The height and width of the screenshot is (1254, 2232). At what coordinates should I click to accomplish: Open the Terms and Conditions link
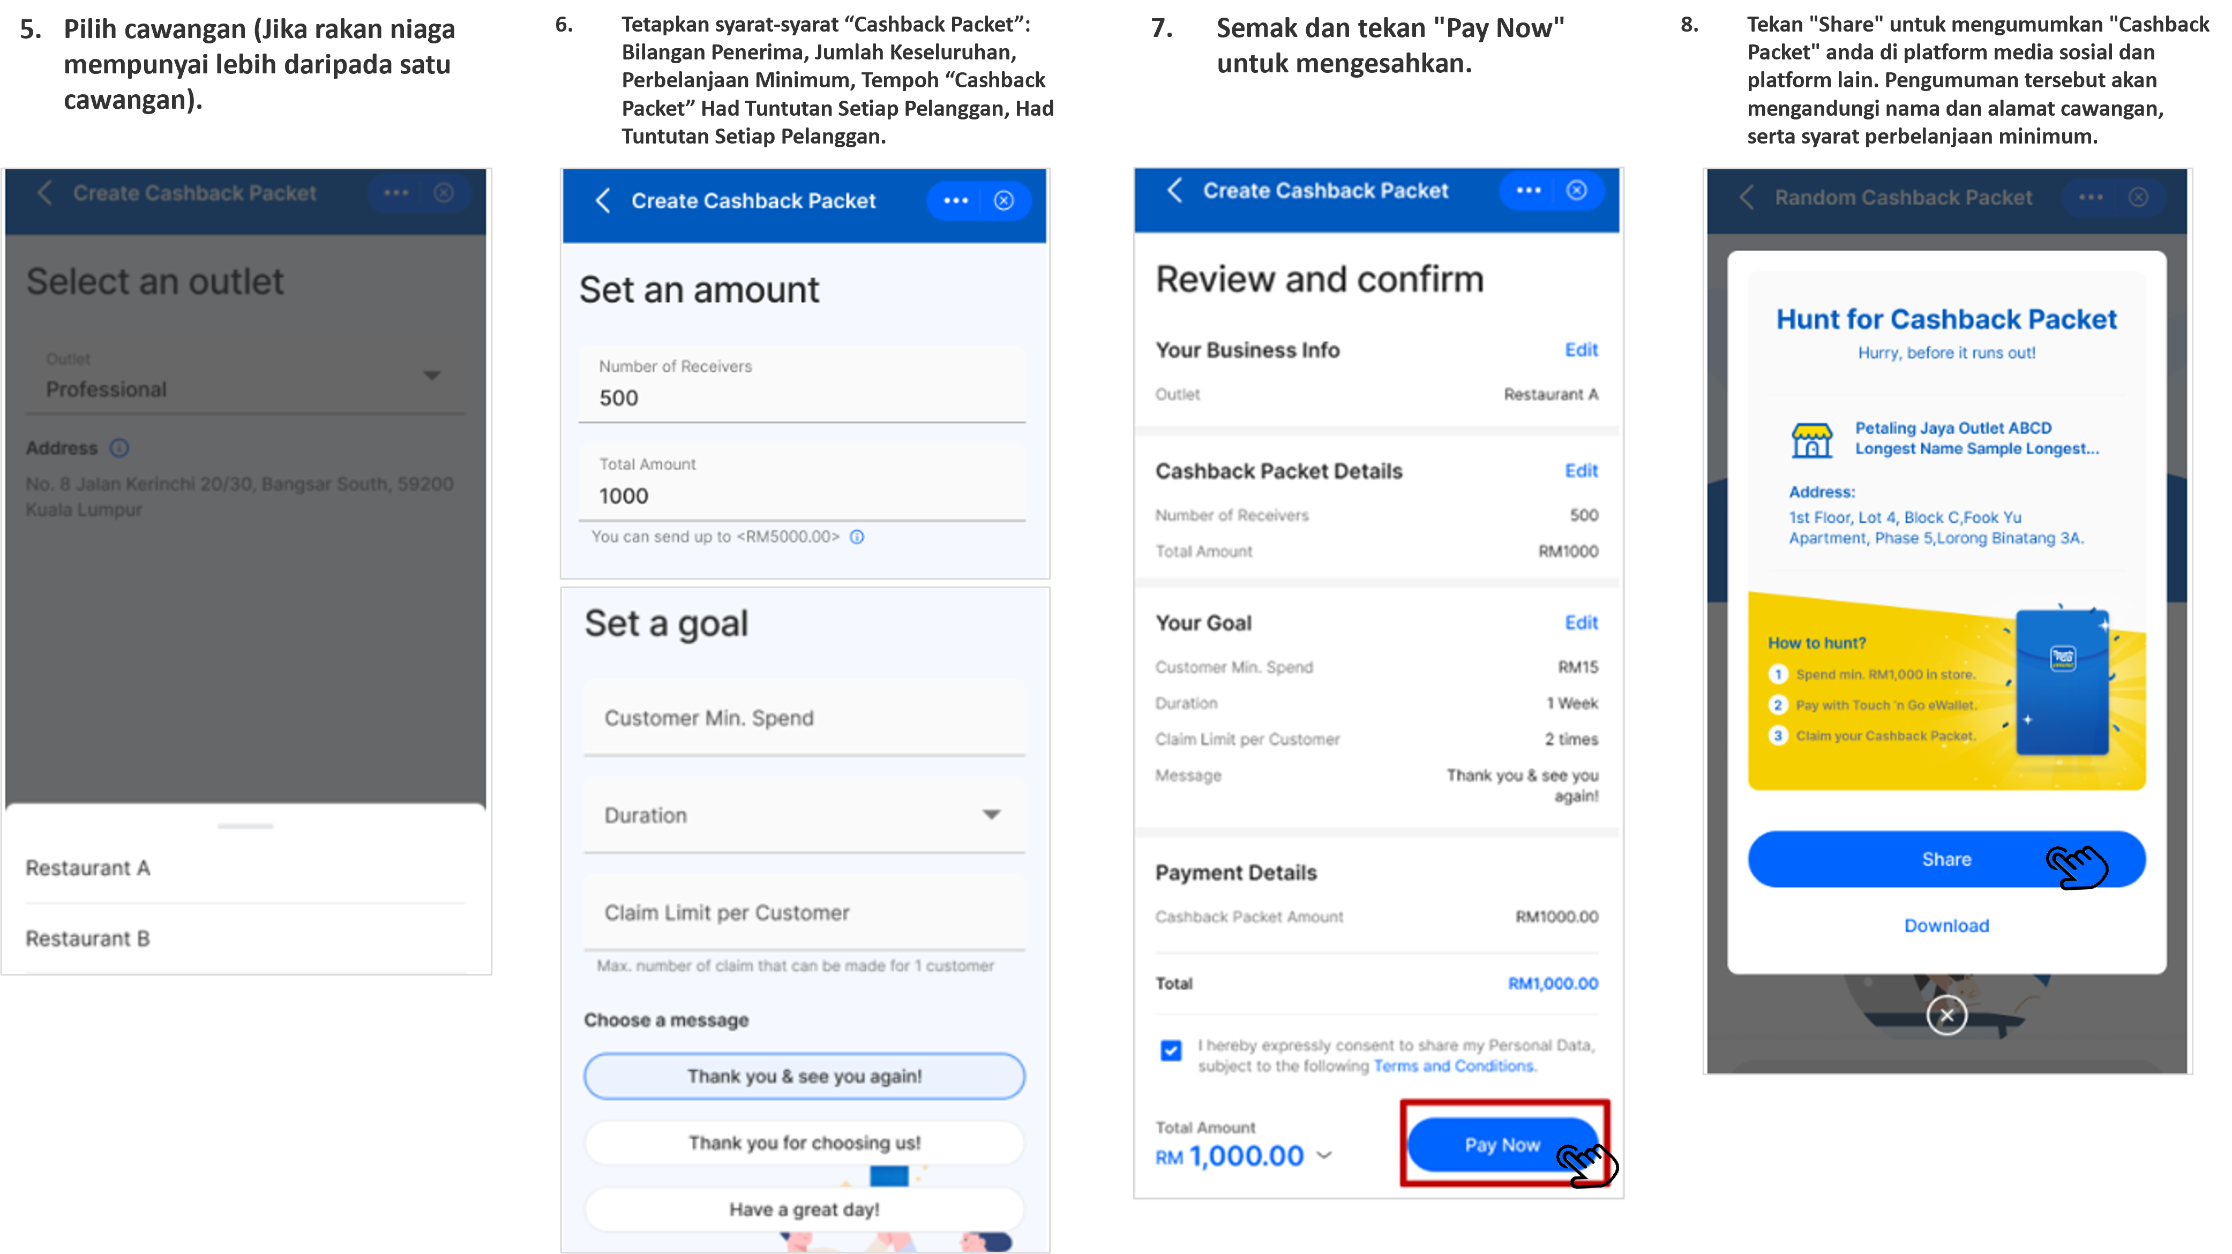(x=1454, y=1066)
